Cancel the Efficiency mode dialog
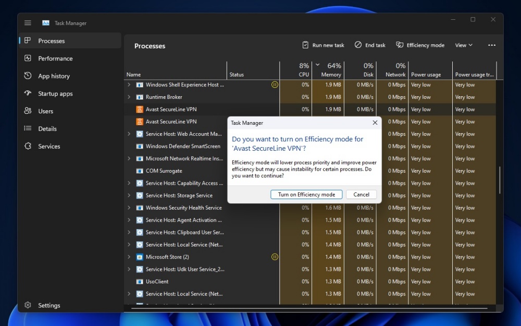 (x=361, y=194)
